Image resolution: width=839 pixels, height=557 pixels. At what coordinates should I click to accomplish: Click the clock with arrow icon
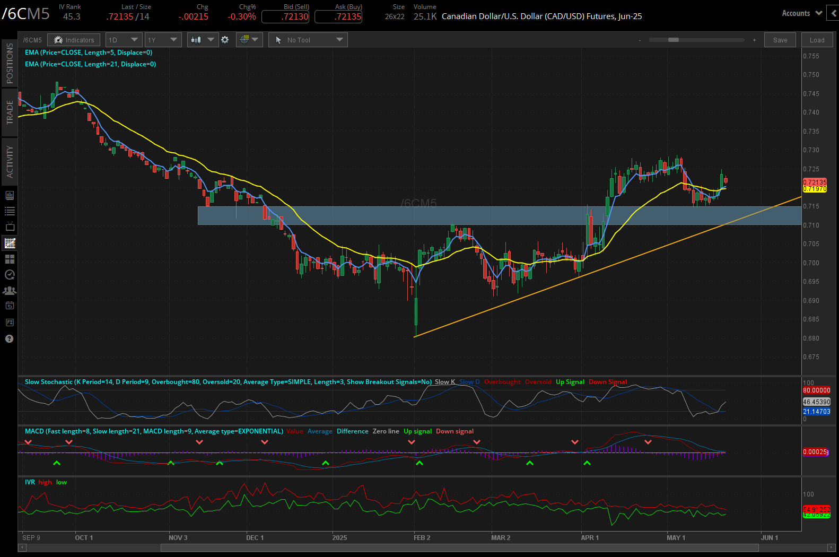[10, 275]
